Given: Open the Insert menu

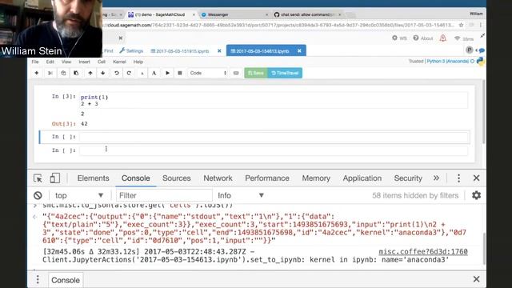Looking at the screenshot, I should pos(84,62).
